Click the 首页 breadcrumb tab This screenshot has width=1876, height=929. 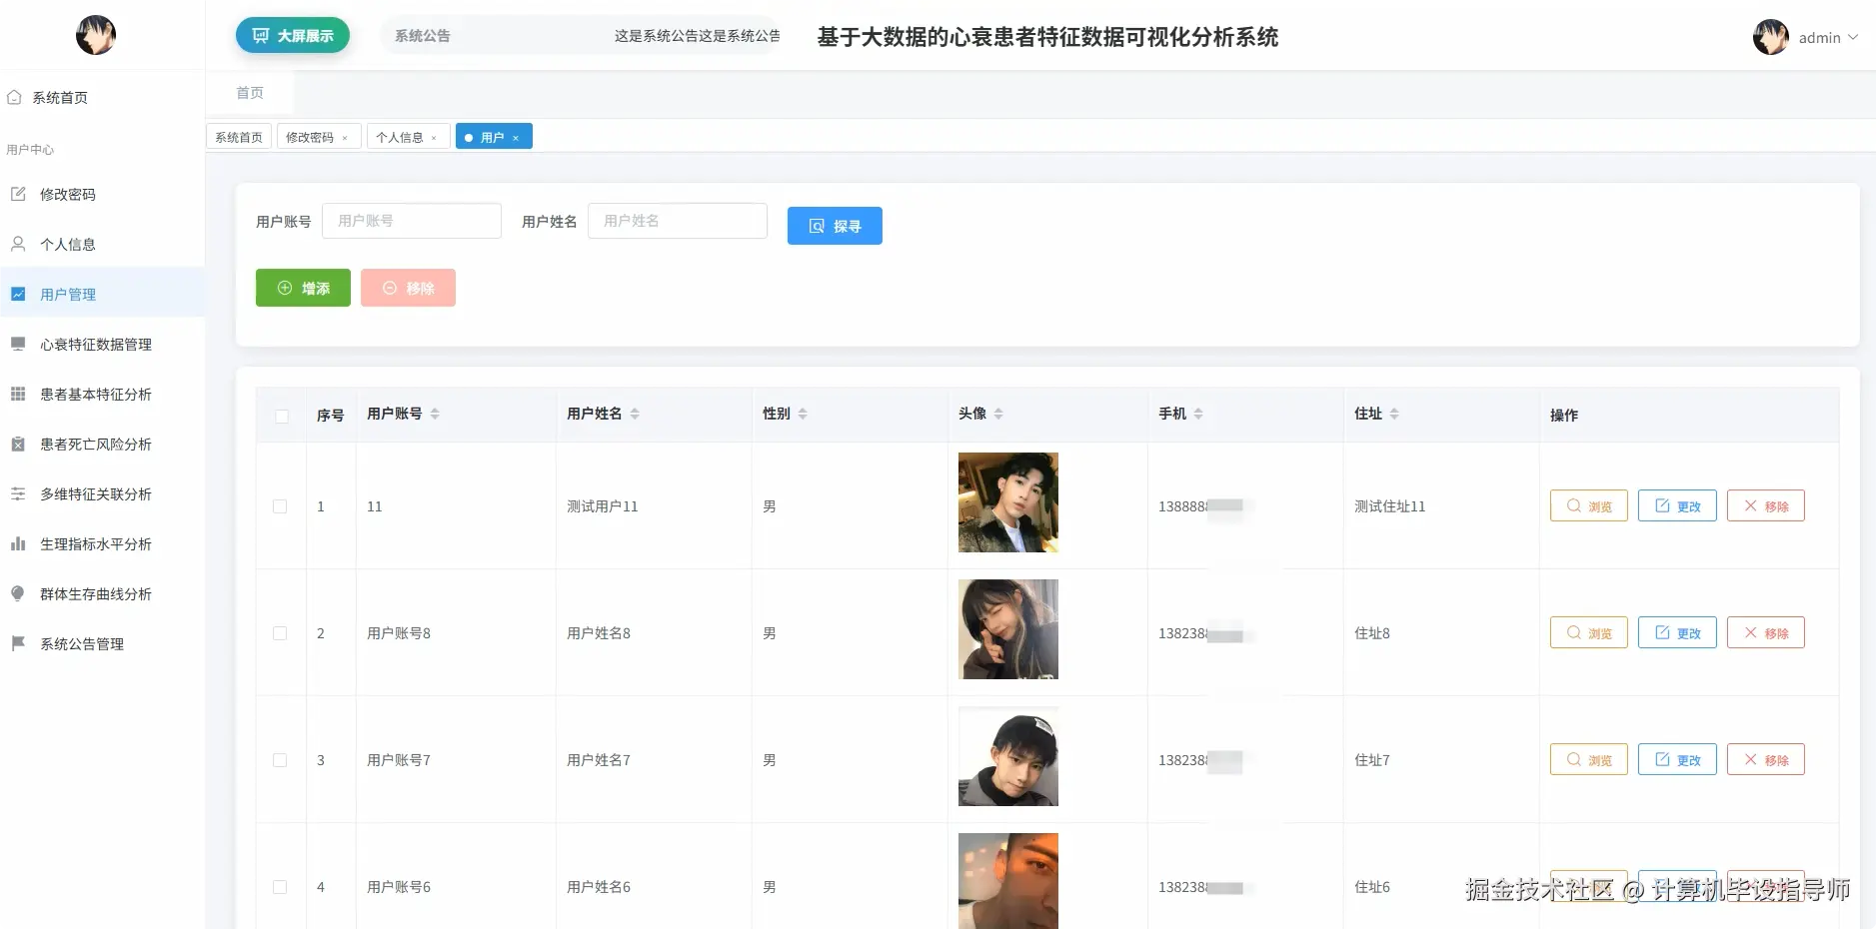(250, 93)
